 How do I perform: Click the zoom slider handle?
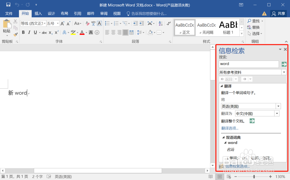[x=254, y=177]
